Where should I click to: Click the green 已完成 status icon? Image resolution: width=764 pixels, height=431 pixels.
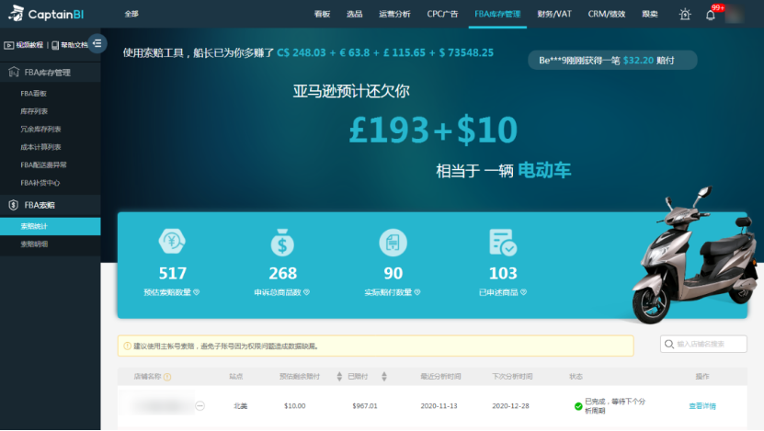pos(578,406)
